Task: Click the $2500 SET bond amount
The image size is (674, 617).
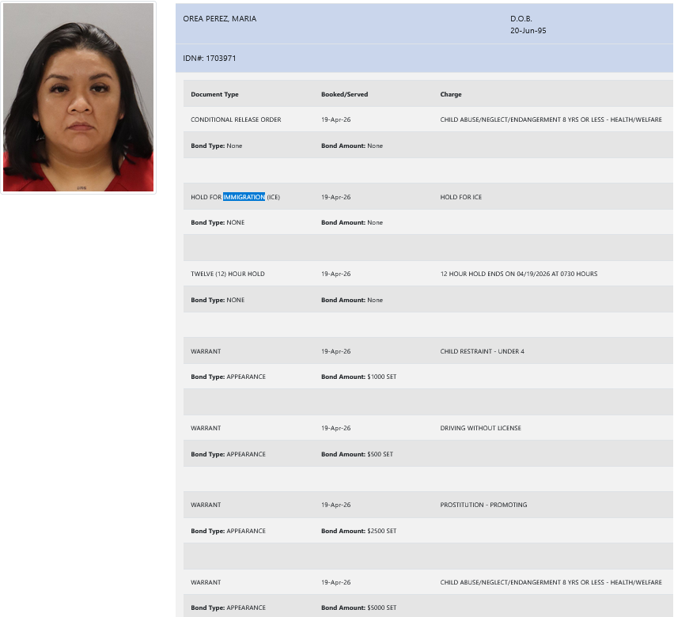Action: [382, 532]
